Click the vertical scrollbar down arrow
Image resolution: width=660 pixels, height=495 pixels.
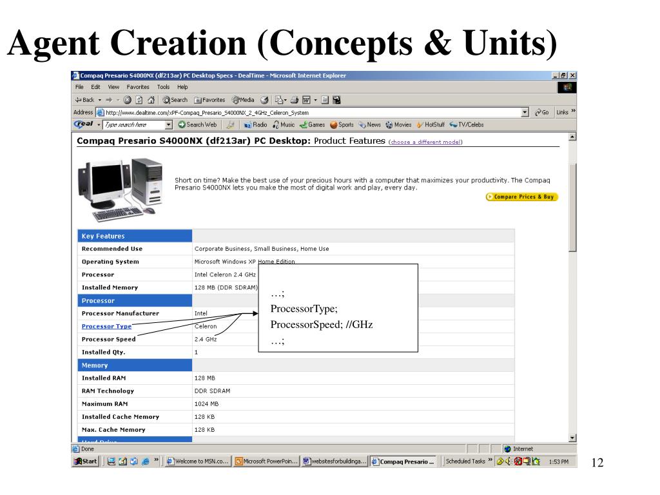(572, 438)
